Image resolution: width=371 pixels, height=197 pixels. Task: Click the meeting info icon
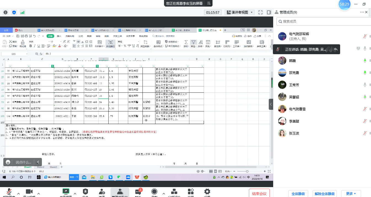(6, 12)
